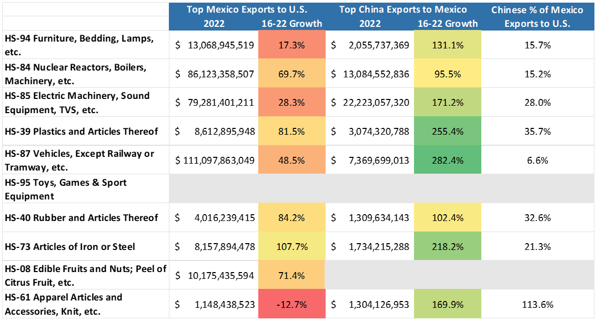Select the 255.4% plastics growth cell
The width and height of the screenshot is (596, 321).
pyautogui.click(x=447, y=131)
